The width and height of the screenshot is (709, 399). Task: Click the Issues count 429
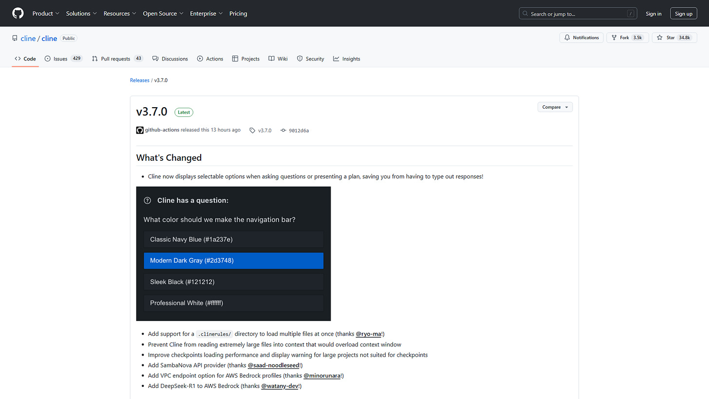click(x=76, y=58)
